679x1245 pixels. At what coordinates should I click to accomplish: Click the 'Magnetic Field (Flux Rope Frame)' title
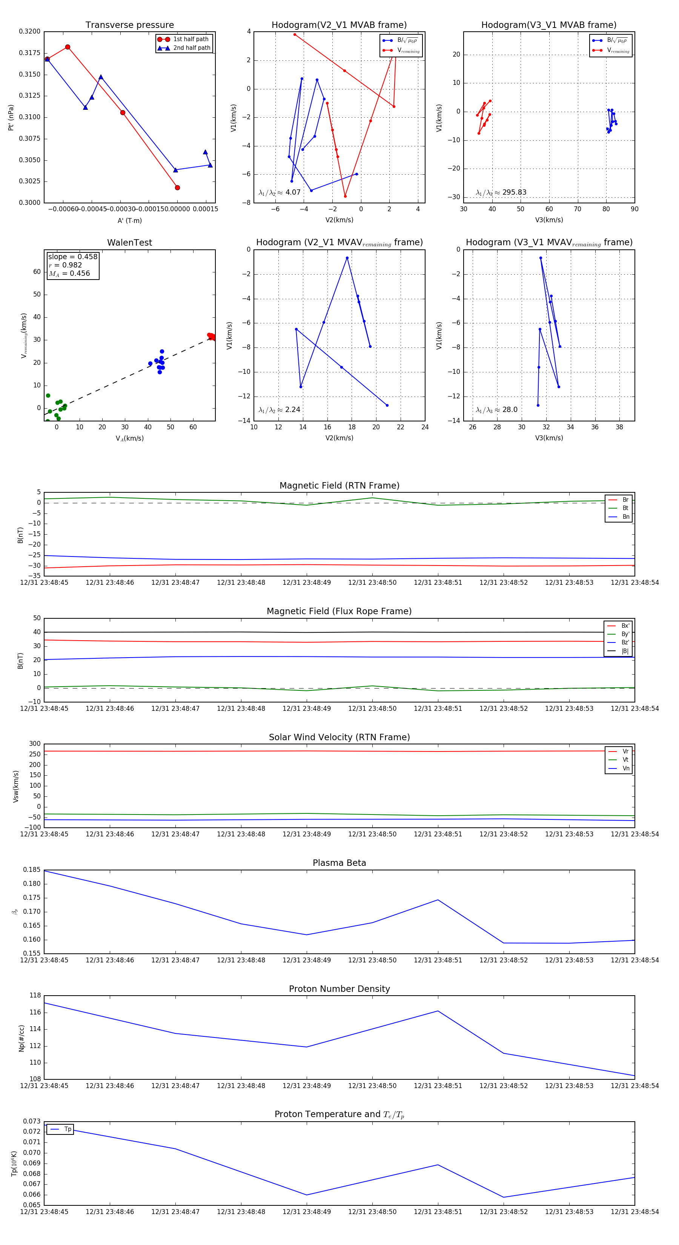pyautogui.click(x=339, y=612)
